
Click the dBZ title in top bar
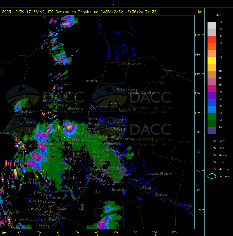tap(116, 4)
